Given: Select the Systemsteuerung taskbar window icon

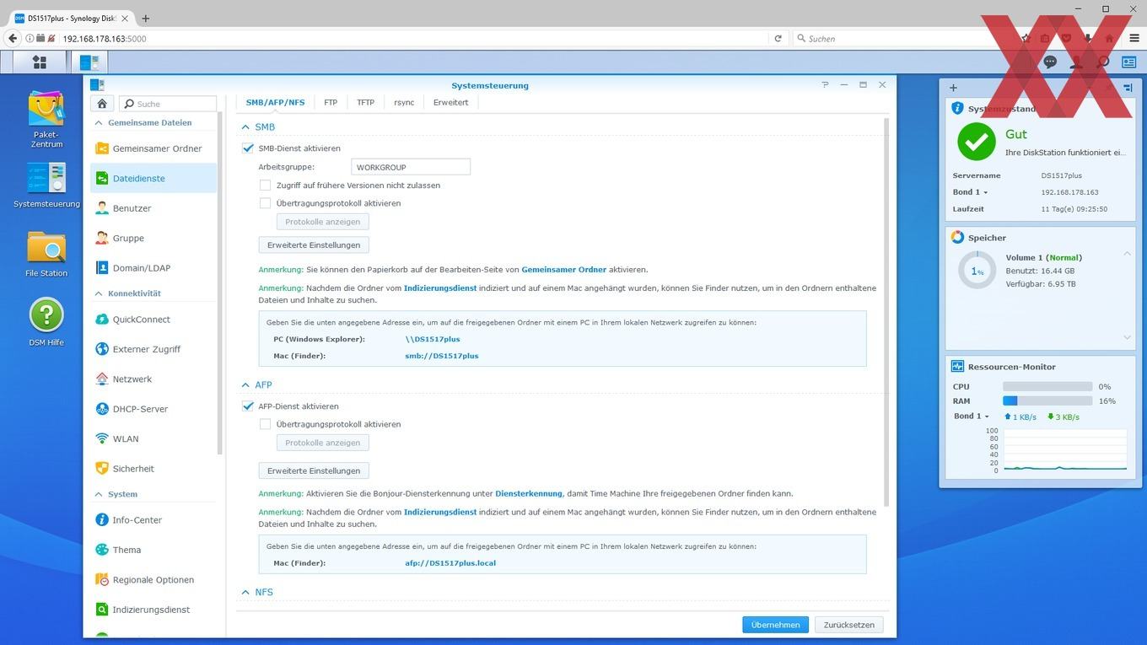Looking at the screenshot, I should [x=89, y=62].
